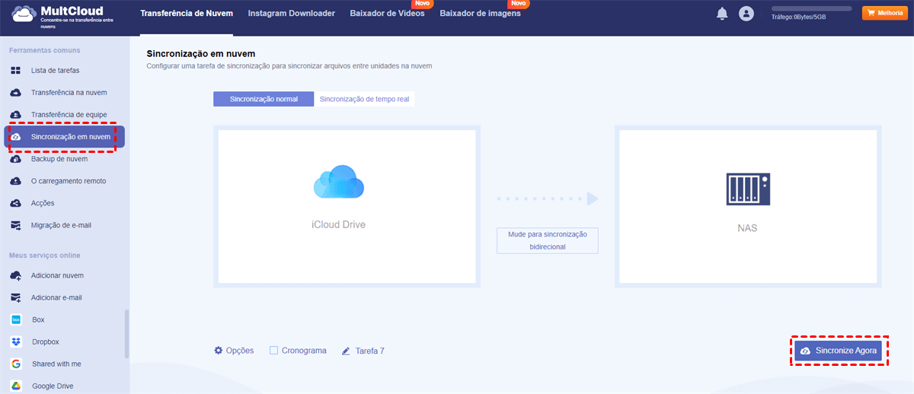
Task: Select the Sincronização de tempo real tab
Action: pyautogui.click(x=364, y=99)
